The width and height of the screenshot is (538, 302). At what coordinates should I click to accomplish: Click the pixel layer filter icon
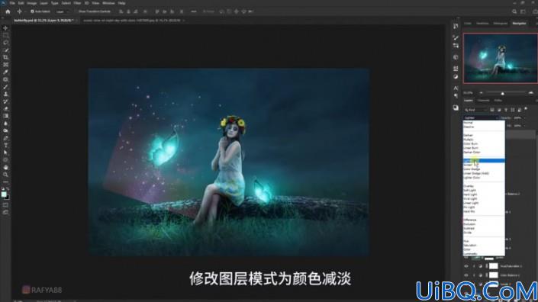492,110
